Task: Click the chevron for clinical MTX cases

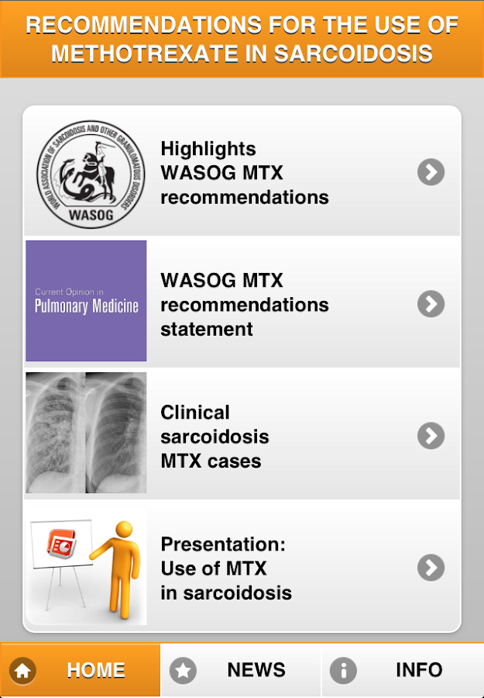Action: coord(431,436)
